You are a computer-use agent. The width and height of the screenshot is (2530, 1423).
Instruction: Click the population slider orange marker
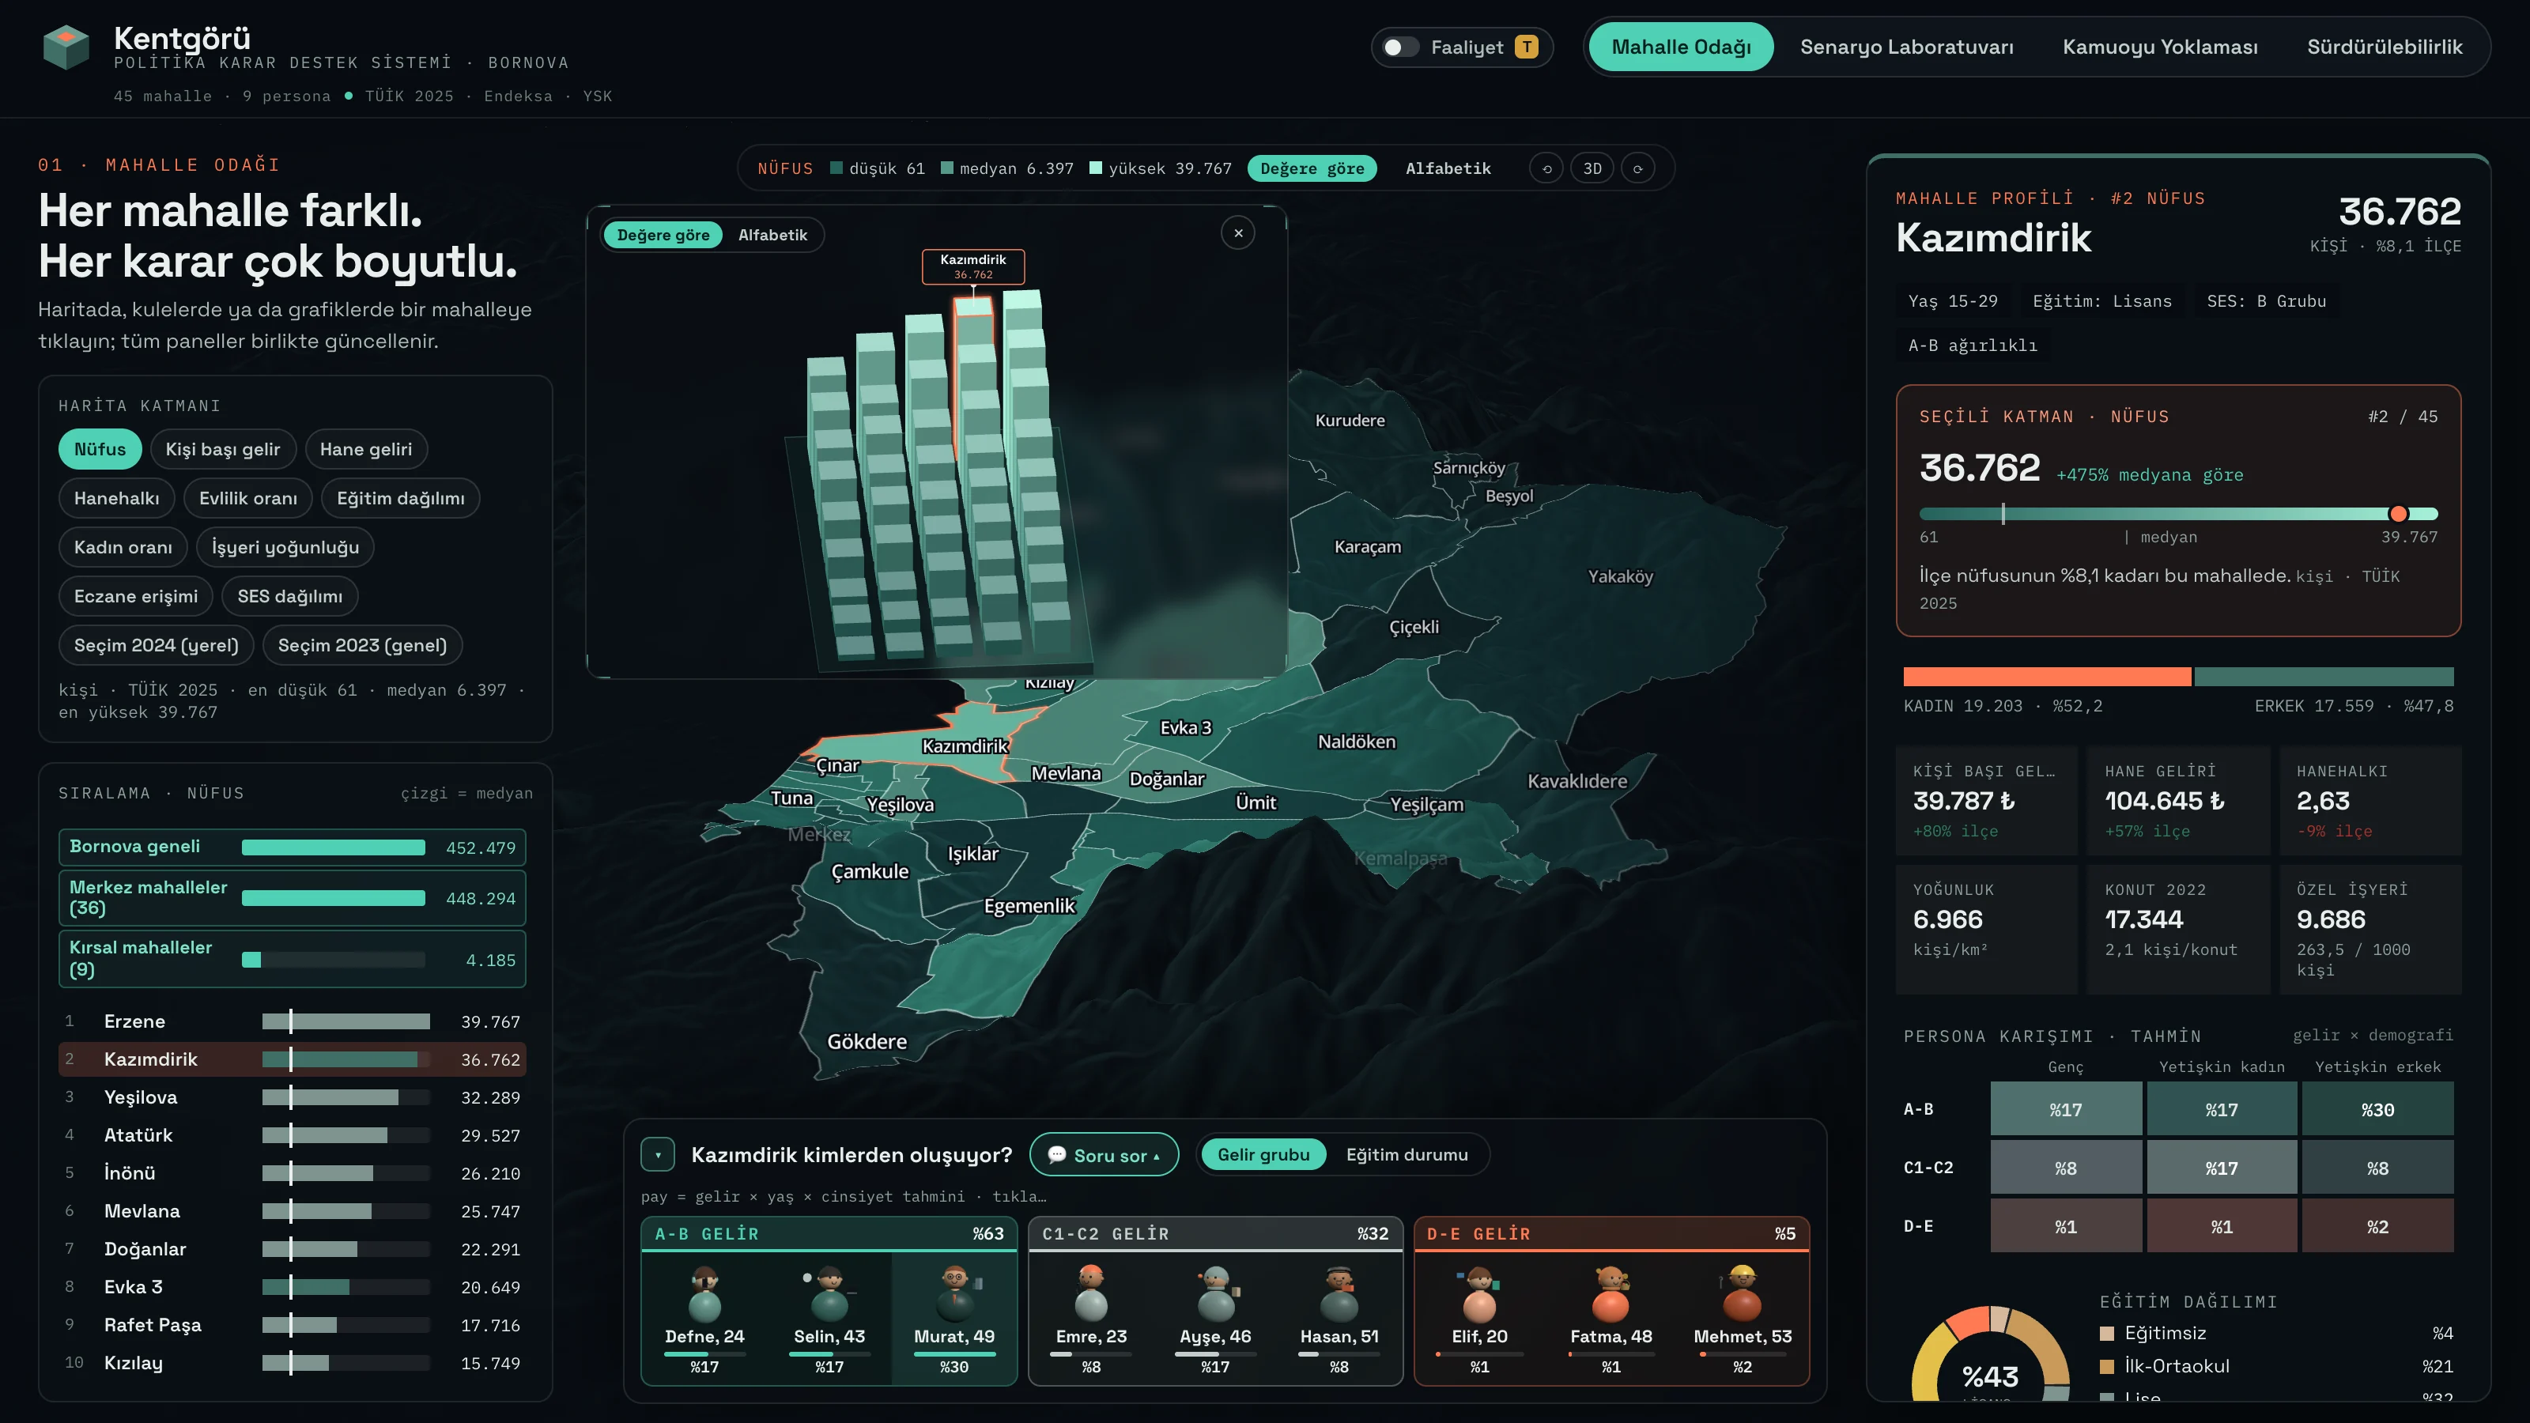pyautogui.click(x=2399, y=514)
